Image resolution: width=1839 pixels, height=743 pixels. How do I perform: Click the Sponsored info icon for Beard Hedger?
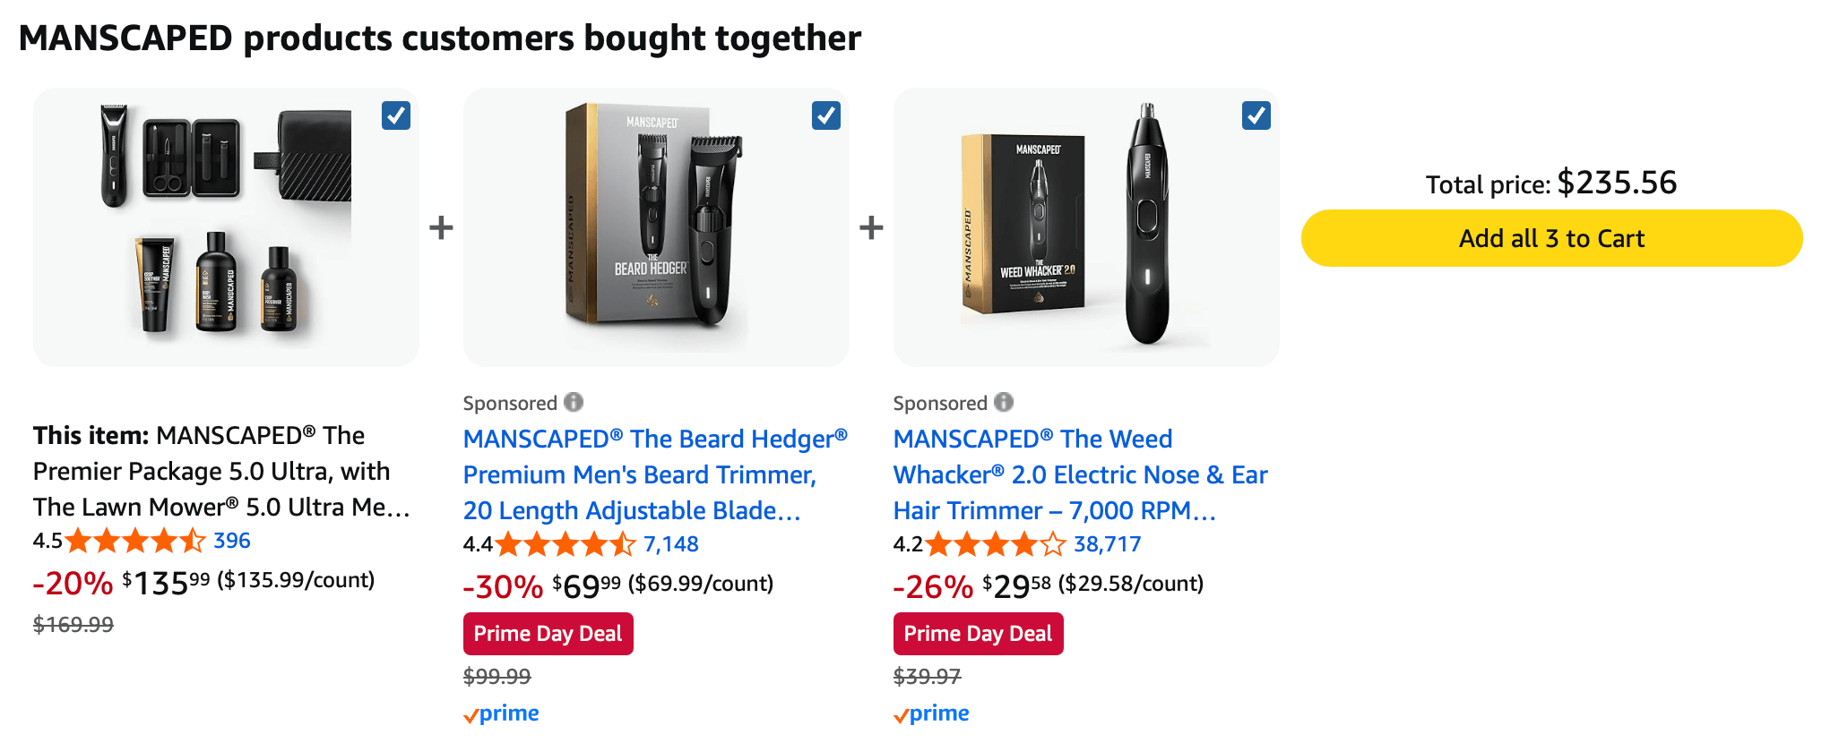tap(574, 403)
